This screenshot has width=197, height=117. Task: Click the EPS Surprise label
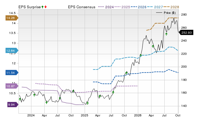30,7
